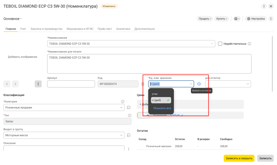
Task: Click the lock icon next to Код field
Action: (143, 84)
